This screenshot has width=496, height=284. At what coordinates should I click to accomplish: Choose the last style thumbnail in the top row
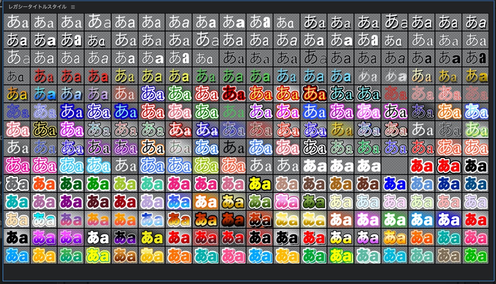click(x=476, y=22)
